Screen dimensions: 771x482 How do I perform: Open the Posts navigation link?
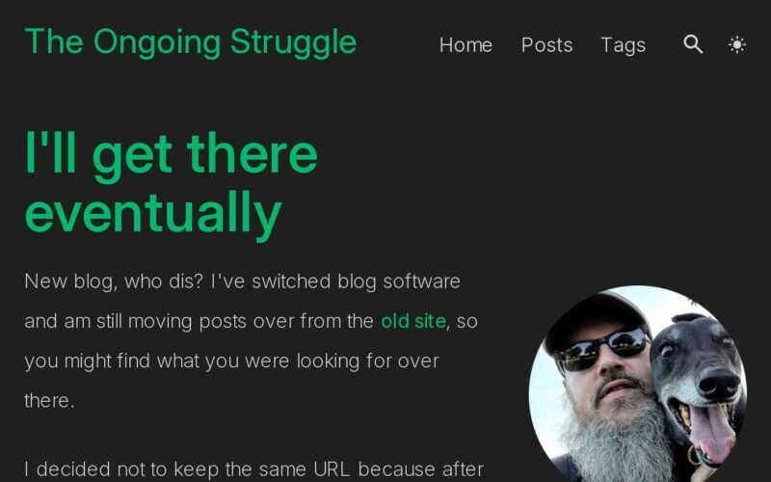click(546, 44)
